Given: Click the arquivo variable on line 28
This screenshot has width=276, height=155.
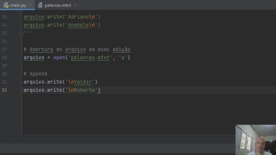Looking at the screenshot, I should 34,58.
